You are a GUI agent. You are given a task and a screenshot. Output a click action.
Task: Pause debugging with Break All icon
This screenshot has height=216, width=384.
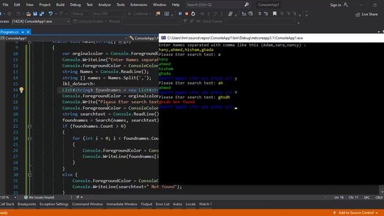pyautogui.click(x=180, y=14)
